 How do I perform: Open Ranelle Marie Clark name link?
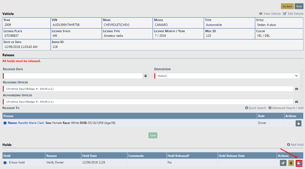31,123
